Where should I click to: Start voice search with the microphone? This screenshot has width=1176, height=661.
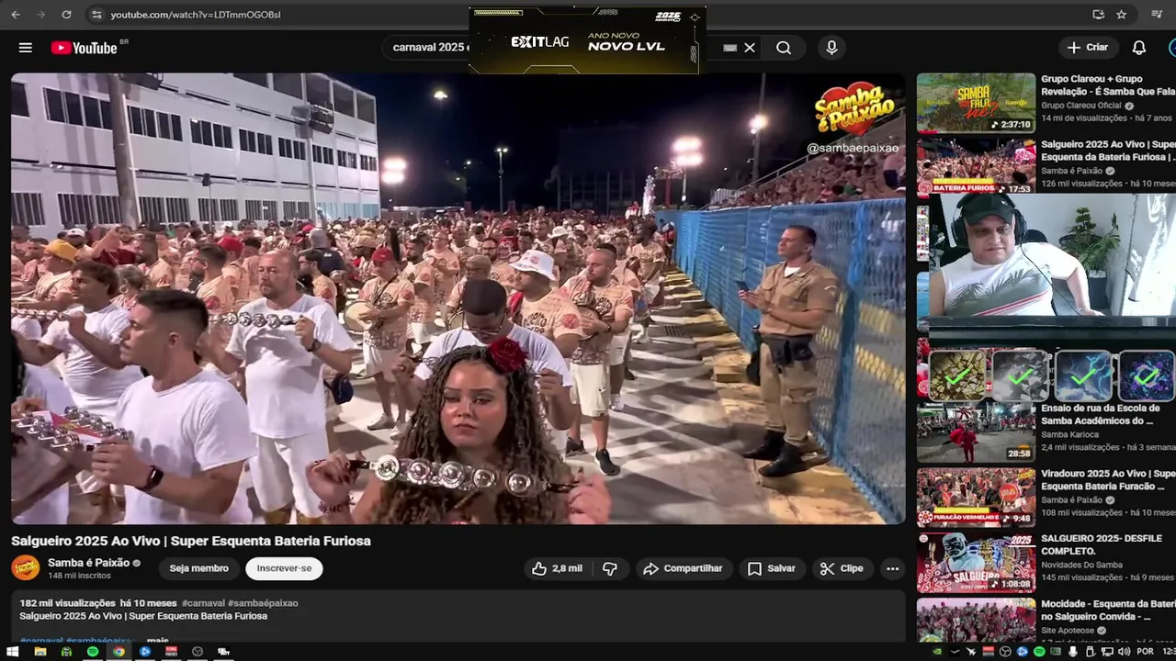pyautogui.click(x=831, y=48)
